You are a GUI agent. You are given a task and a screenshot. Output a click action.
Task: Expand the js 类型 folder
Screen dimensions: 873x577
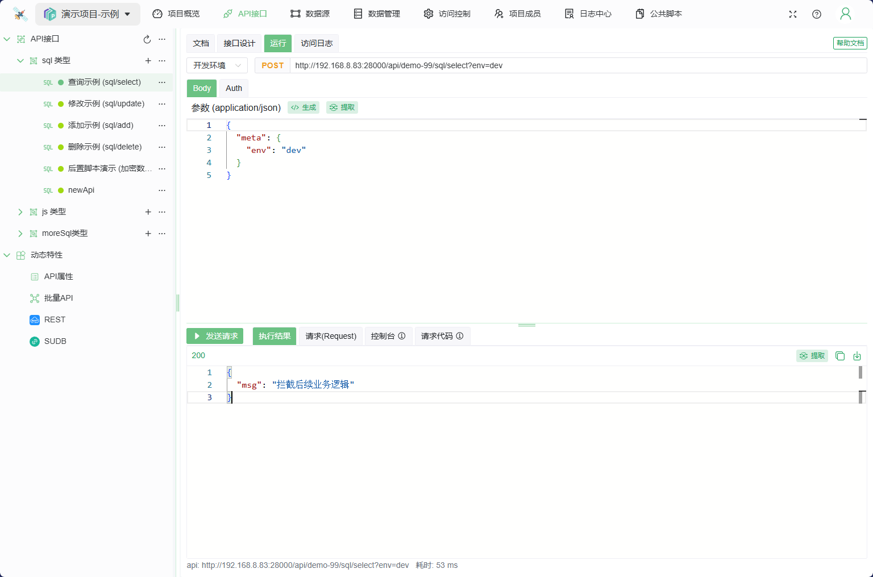(x=20, y=212)
